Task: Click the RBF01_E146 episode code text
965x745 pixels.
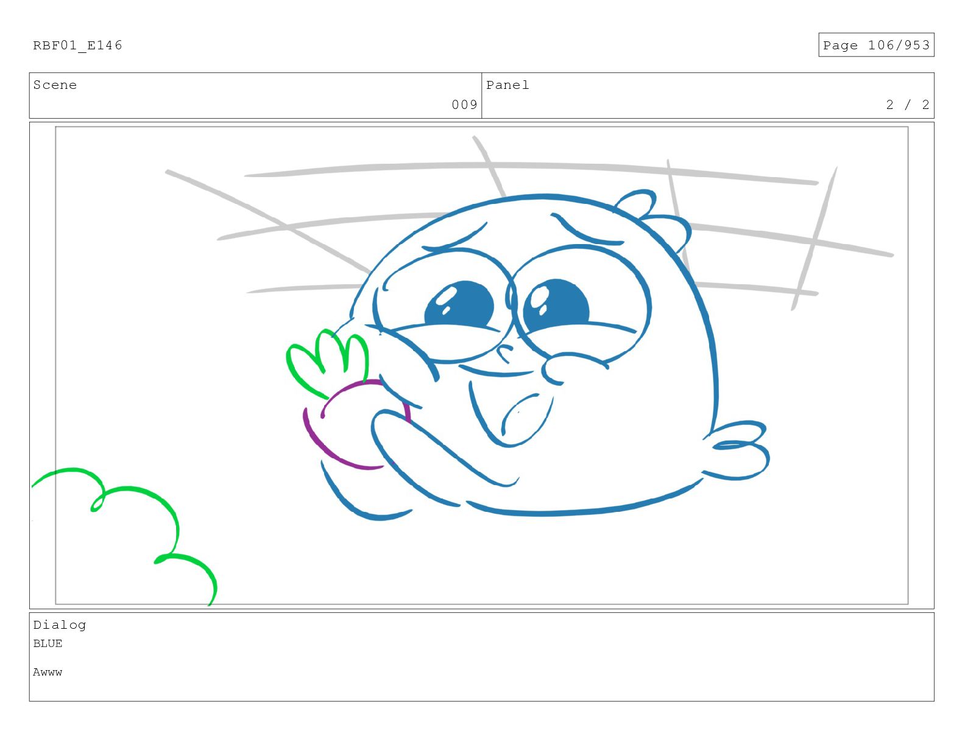Action: tap(77, 45)
